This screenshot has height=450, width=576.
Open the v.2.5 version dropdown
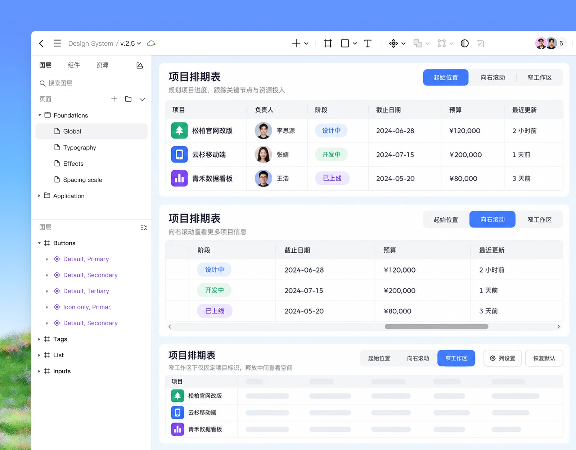[130, 43]
